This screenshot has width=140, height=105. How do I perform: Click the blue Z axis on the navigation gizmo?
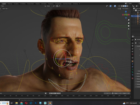126,12
